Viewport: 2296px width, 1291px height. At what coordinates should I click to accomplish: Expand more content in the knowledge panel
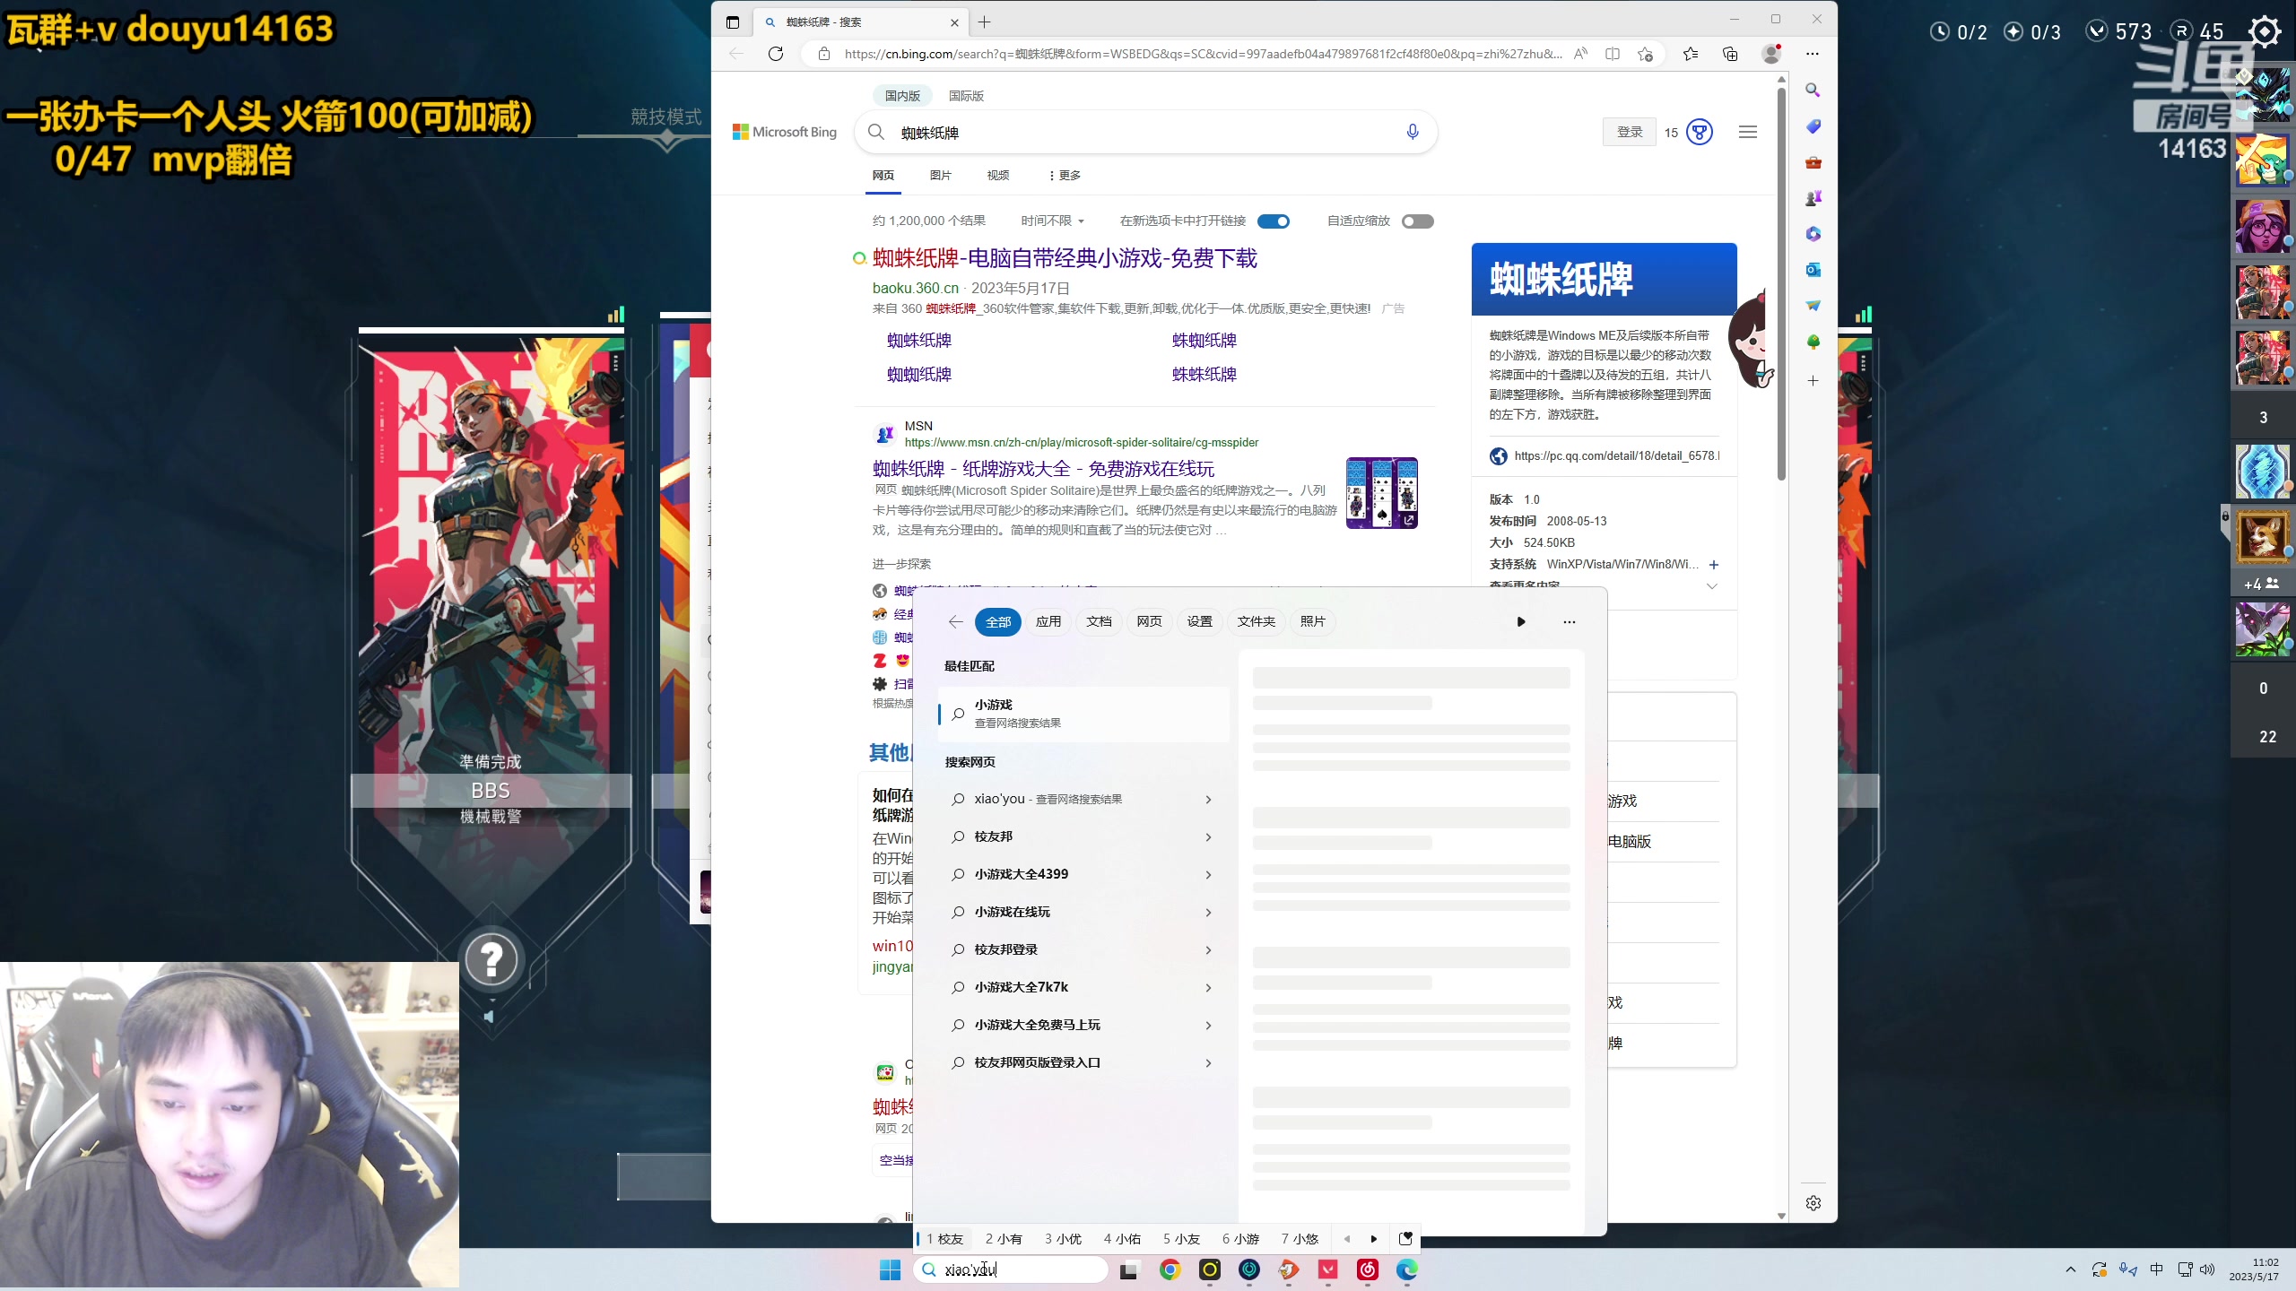click(x=1711, y=586)
